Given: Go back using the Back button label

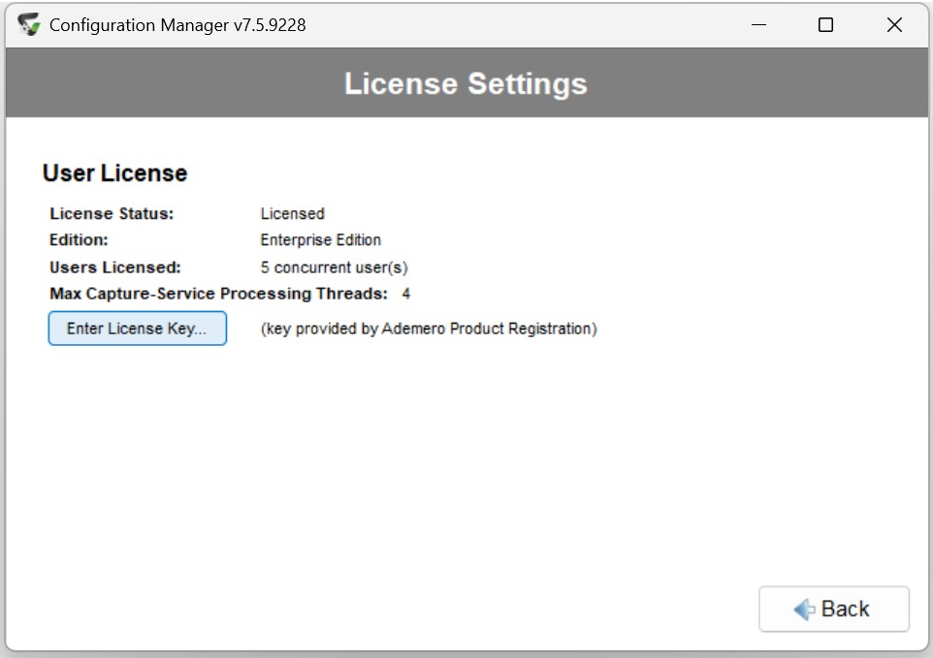Looking at the screenshot, I should coord(845,610).
